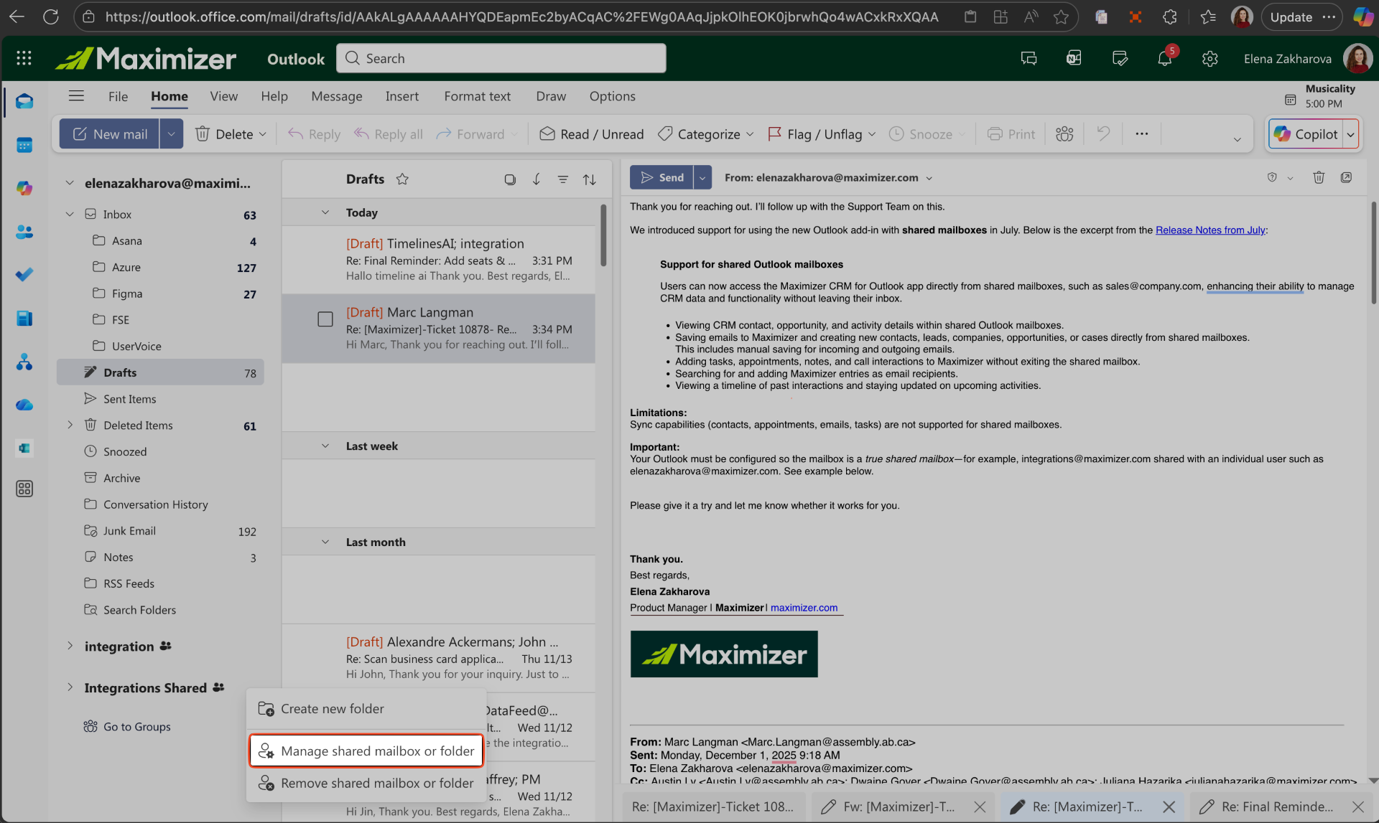This screenshot has width=1379, height=823.
Task: Toggle the navigation pane hamburger button
Action: (76, 96)
